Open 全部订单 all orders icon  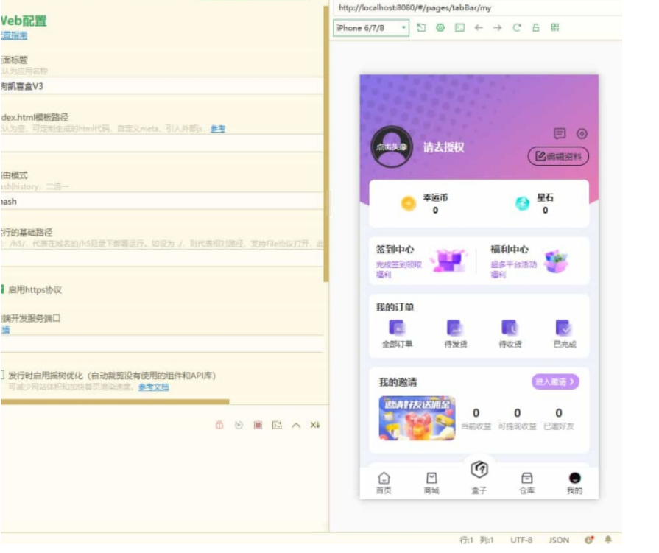[x=397, y=328]
